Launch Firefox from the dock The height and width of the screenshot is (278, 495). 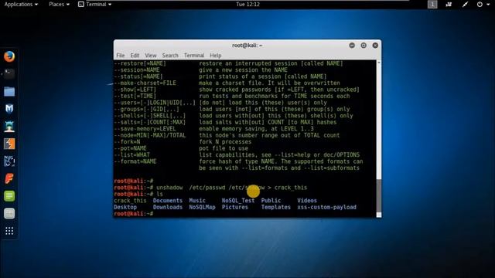click(x=9, y=56)
